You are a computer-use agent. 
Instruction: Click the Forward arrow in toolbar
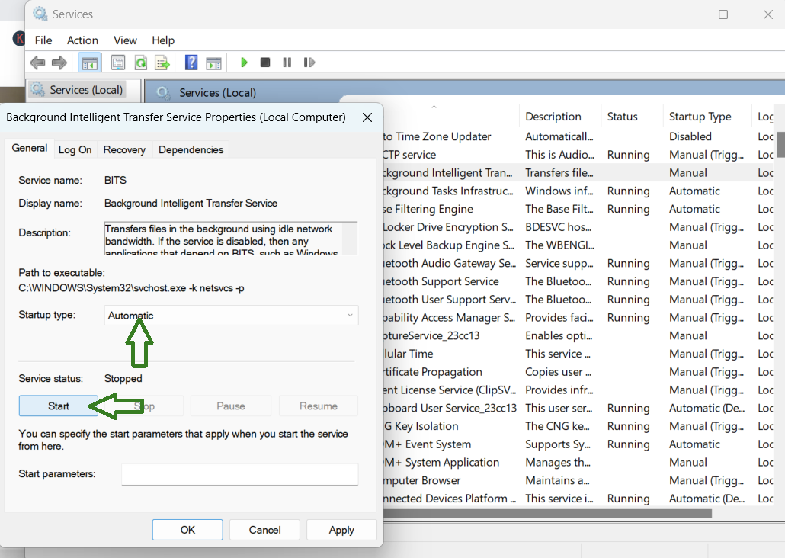[59, 63]
